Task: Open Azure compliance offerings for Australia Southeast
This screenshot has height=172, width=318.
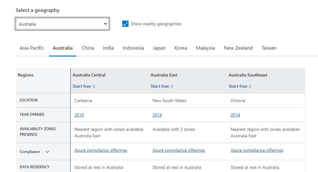Action: (x=257, y=150)
